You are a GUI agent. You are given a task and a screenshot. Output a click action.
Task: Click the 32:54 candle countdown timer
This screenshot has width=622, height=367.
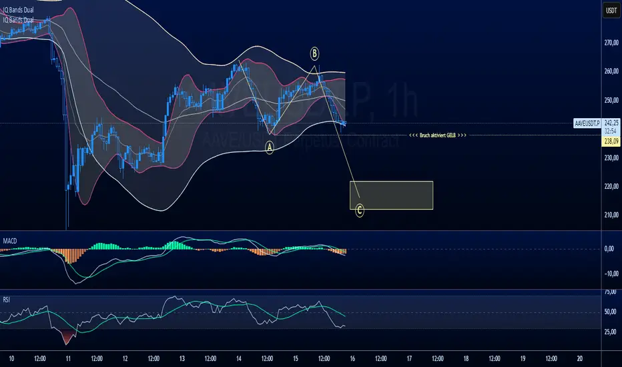tap(610, 133)
